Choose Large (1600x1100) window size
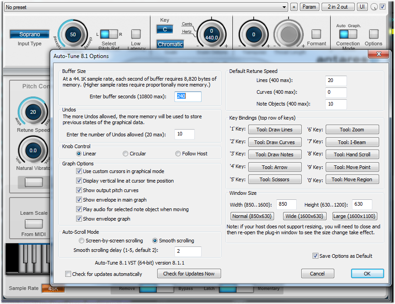The height and width of the screenshot is (304, 395). pos(355,216)
